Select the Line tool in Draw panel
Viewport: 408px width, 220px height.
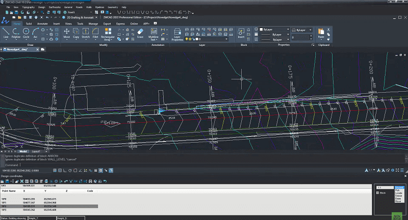pyautogui.click(x=6, y=33)
